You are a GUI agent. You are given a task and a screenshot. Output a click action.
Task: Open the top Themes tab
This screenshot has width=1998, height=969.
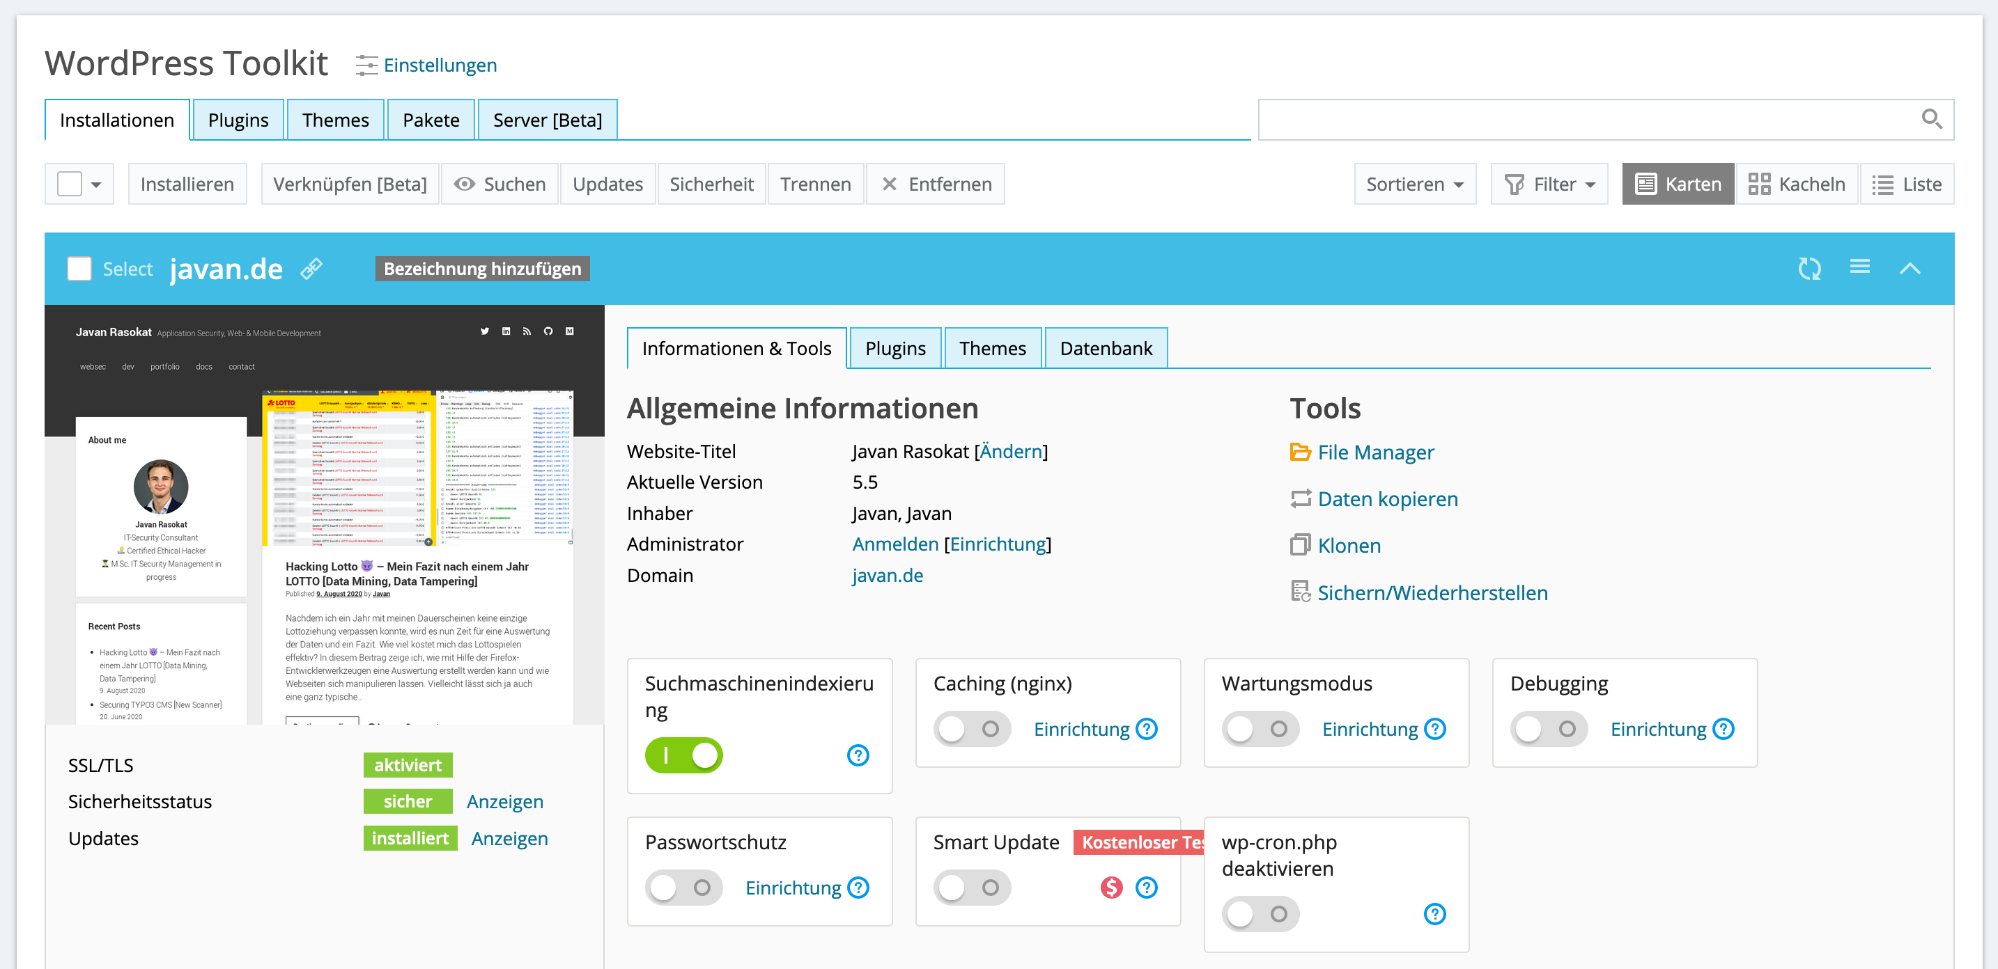pyautogui.click(x=336, y=119)
